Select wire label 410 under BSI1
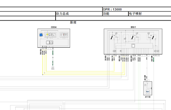The height and width of the screenshot is (110, 171). [x=147, y=58]
